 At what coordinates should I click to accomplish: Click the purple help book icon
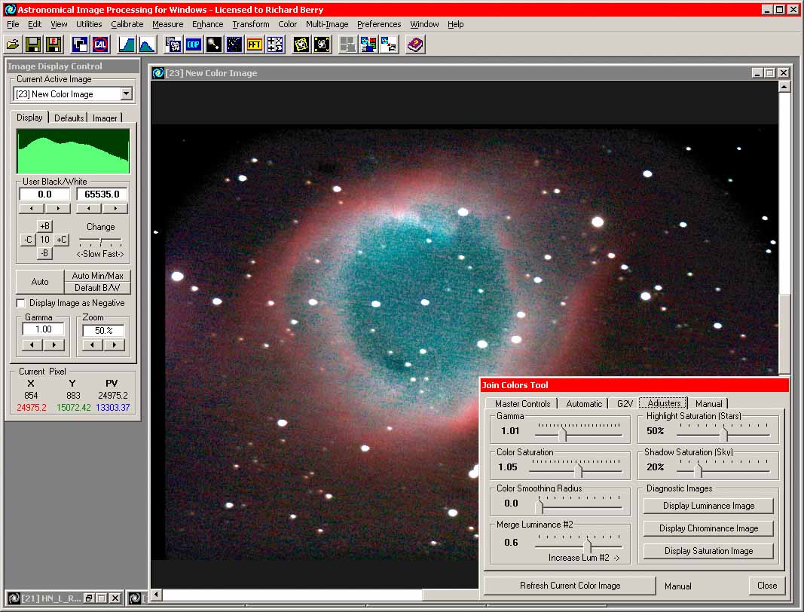click(415, 44)
